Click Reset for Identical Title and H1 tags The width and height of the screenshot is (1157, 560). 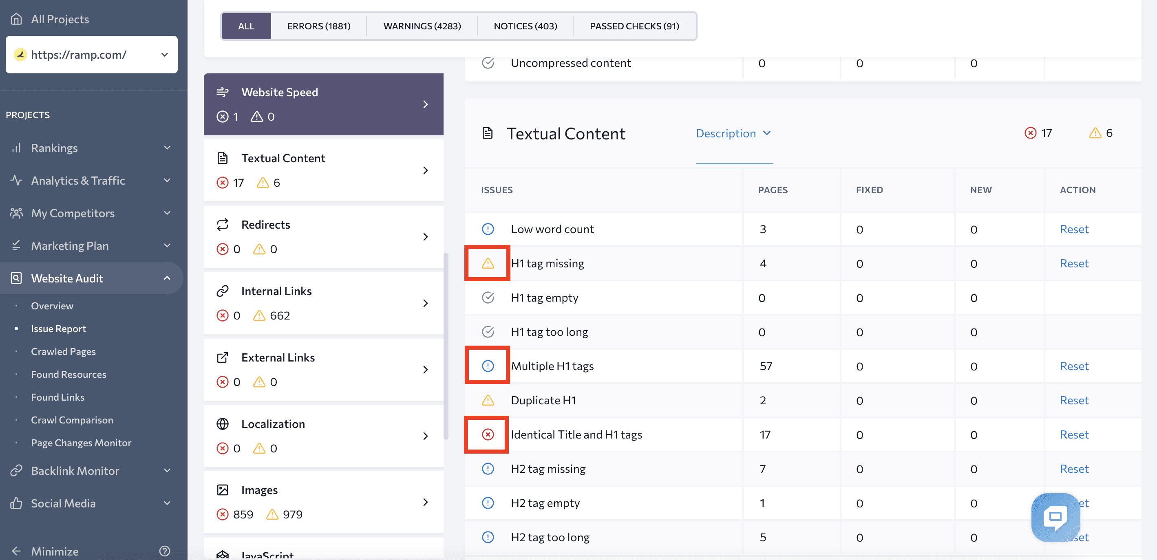pos(1073,434)
